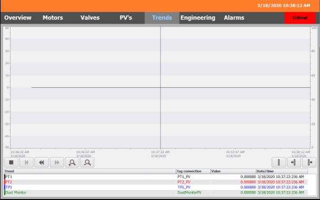This screenshot has width=320, height=200.
Task: Open the PV's screen
Action: (x=126, y=18)
